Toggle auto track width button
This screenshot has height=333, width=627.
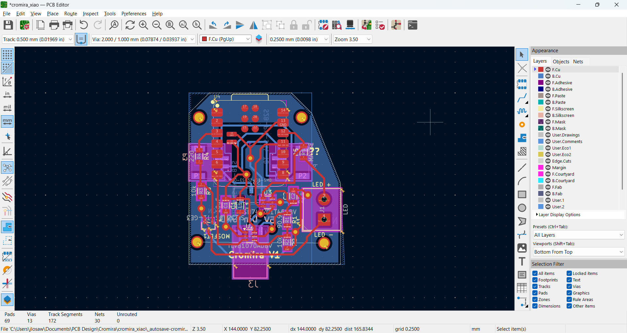81,39
